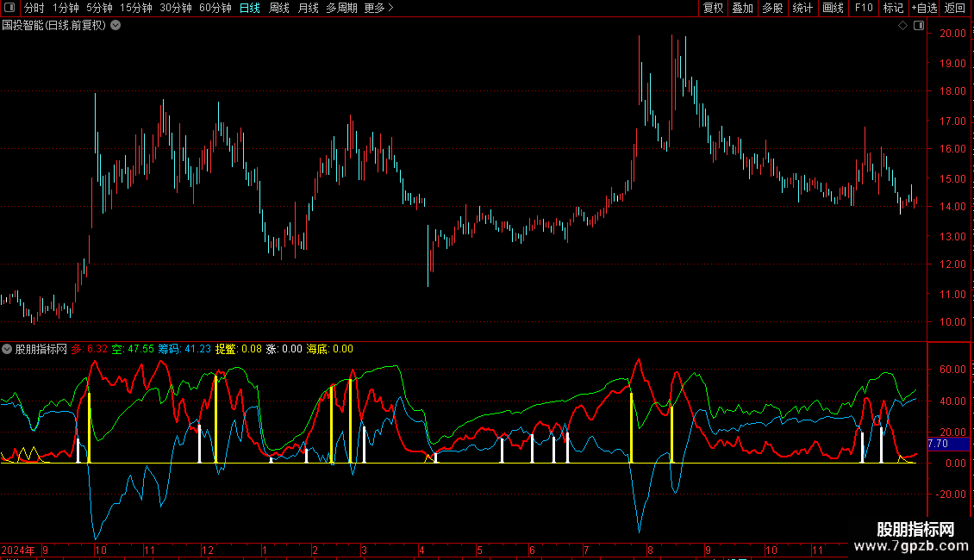The image size is (974, 560).
Task: Open F10 company info
Action: (x=864, y=8)
